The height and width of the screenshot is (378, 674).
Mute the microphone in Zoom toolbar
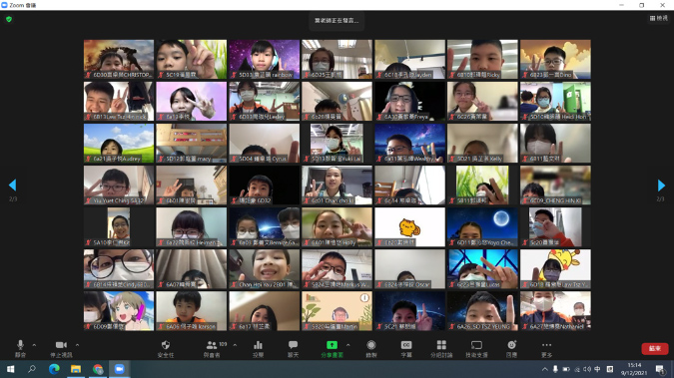(x=20, y=348)
